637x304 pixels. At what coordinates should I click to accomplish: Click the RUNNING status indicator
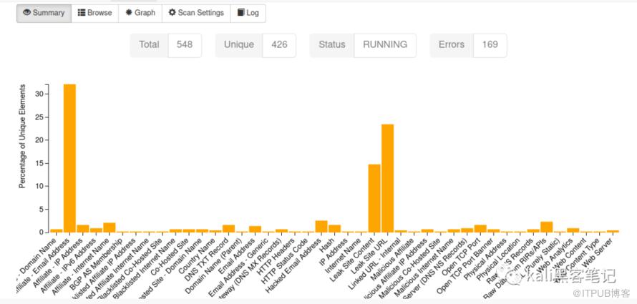click(385, 44)
